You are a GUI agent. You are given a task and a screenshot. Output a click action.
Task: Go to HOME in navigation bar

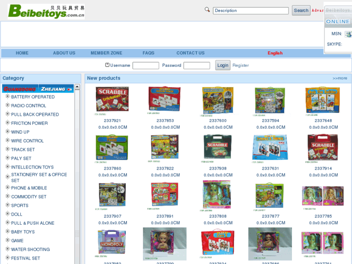click(22, 53)
